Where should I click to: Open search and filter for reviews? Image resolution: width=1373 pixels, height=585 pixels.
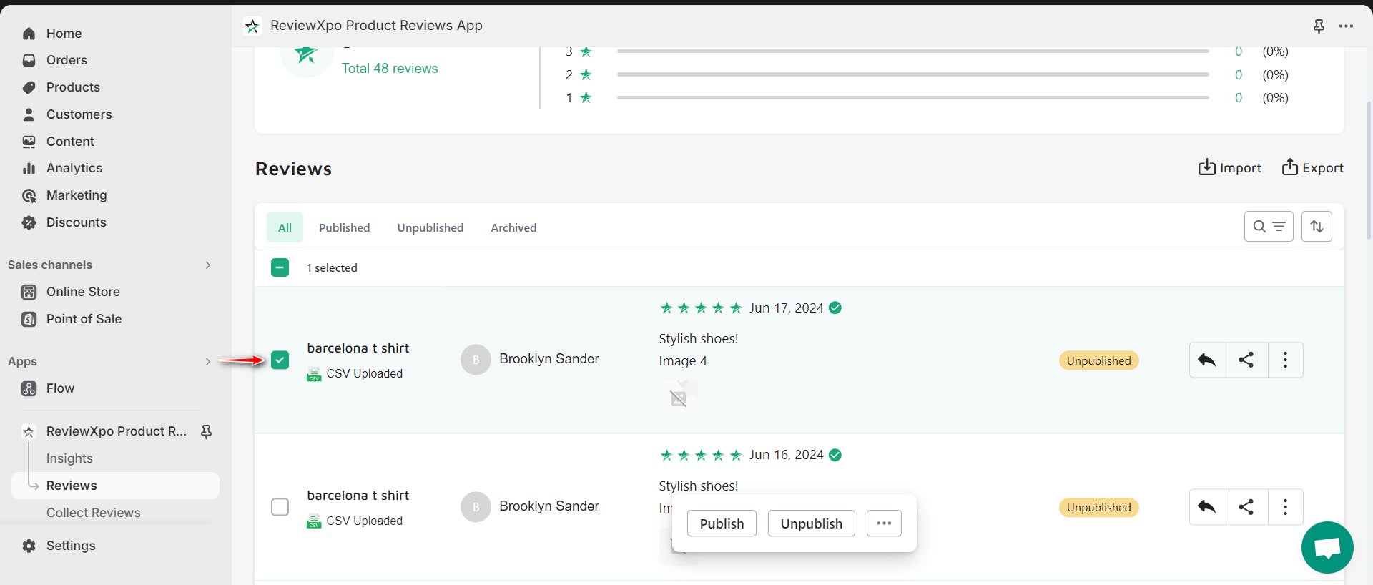click(1269, 227)
